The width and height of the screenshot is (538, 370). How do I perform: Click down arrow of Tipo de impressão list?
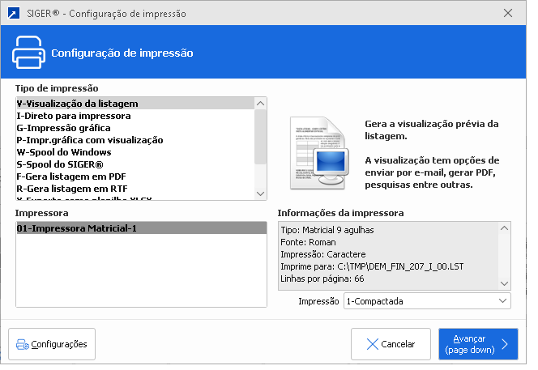(261, 194)
